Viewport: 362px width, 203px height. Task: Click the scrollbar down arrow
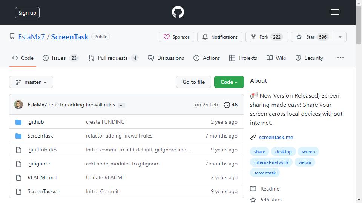coord(359,200)
